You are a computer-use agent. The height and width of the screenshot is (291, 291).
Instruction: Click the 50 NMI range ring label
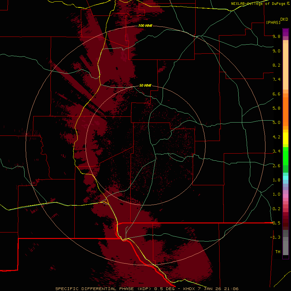coord(145,85)
